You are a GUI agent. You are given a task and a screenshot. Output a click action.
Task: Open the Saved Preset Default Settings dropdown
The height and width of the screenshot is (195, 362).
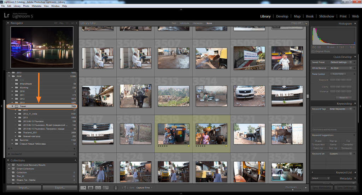click(341, 62)
